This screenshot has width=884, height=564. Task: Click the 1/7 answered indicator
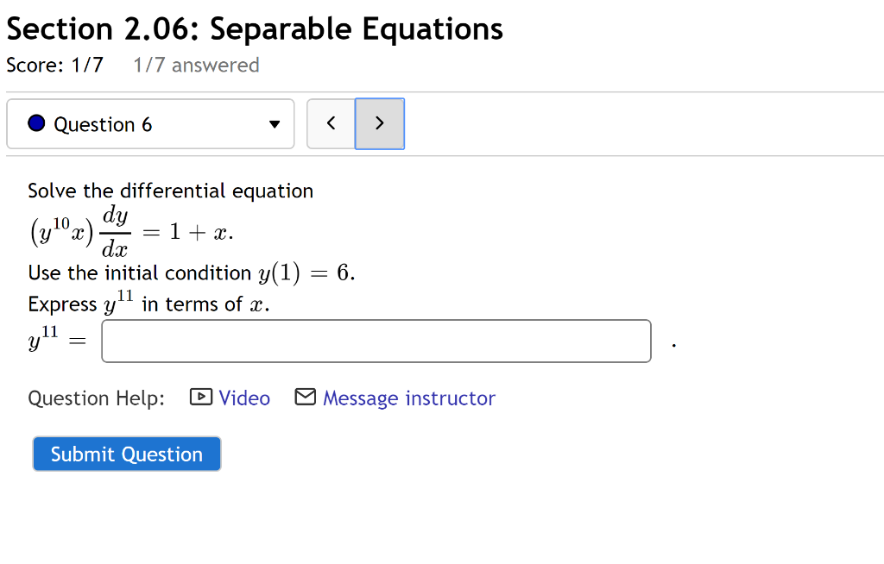(196, 66)
